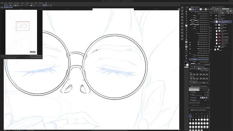This screenshot has width=233, height=131.
Task: Toggle visibility of the Paper layer
Action: coord(211,50)
